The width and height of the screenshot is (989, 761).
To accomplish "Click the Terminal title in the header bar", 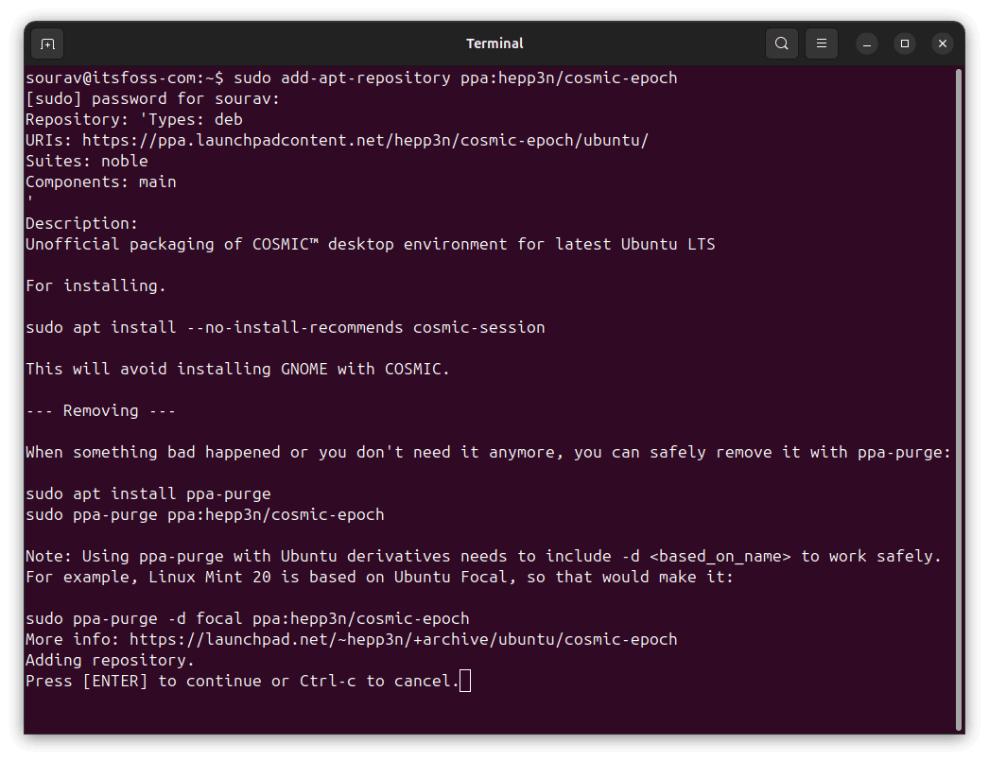I will 494,43.
